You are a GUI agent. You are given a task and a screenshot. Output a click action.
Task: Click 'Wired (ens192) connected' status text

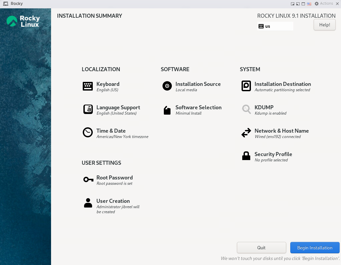click(278, 137)
